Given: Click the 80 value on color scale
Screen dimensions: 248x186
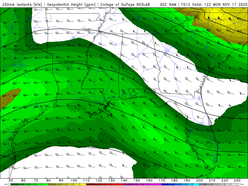Looking at the screenshot, I should coord(49,180).
